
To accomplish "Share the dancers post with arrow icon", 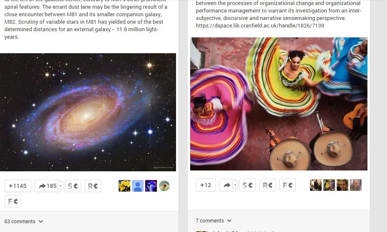I will tap(226, 185).
